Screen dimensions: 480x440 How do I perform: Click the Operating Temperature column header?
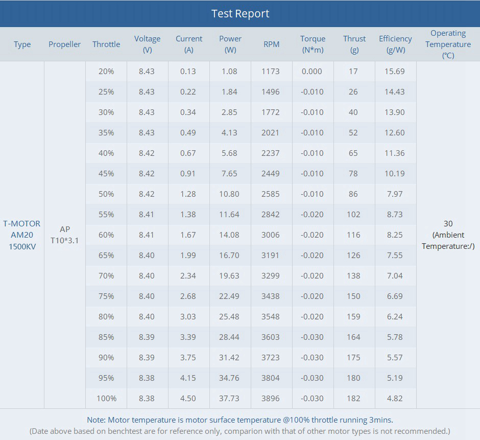click(448, 44)
